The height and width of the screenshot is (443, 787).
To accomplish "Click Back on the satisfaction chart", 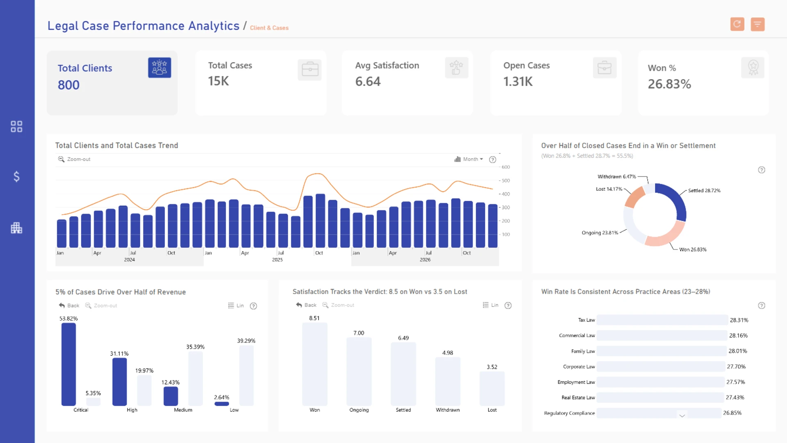I will [306, 305].
